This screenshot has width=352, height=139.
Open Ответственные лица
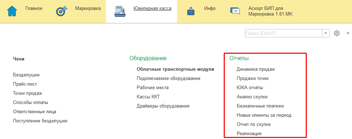[x=35, y=112]
